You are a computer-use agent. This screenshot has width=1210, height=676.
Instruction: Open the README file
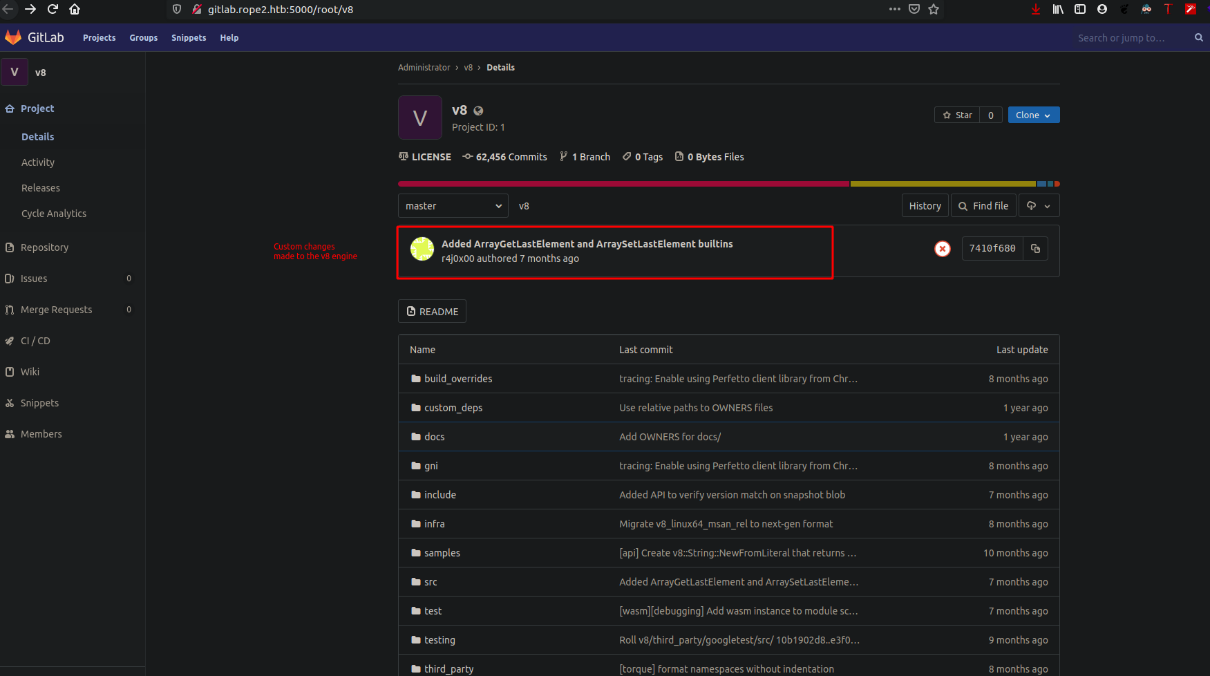click(x=432, y=311)
